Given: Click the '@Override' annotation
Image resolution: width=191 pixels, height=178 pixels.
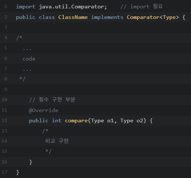Looking at the screenshot, I should [x=43, y=111].
